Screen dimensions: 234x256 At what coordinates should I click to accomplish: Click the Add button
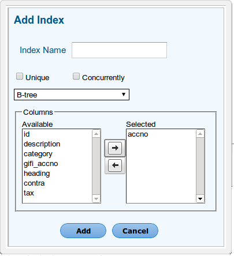click(x=83, y=231)
